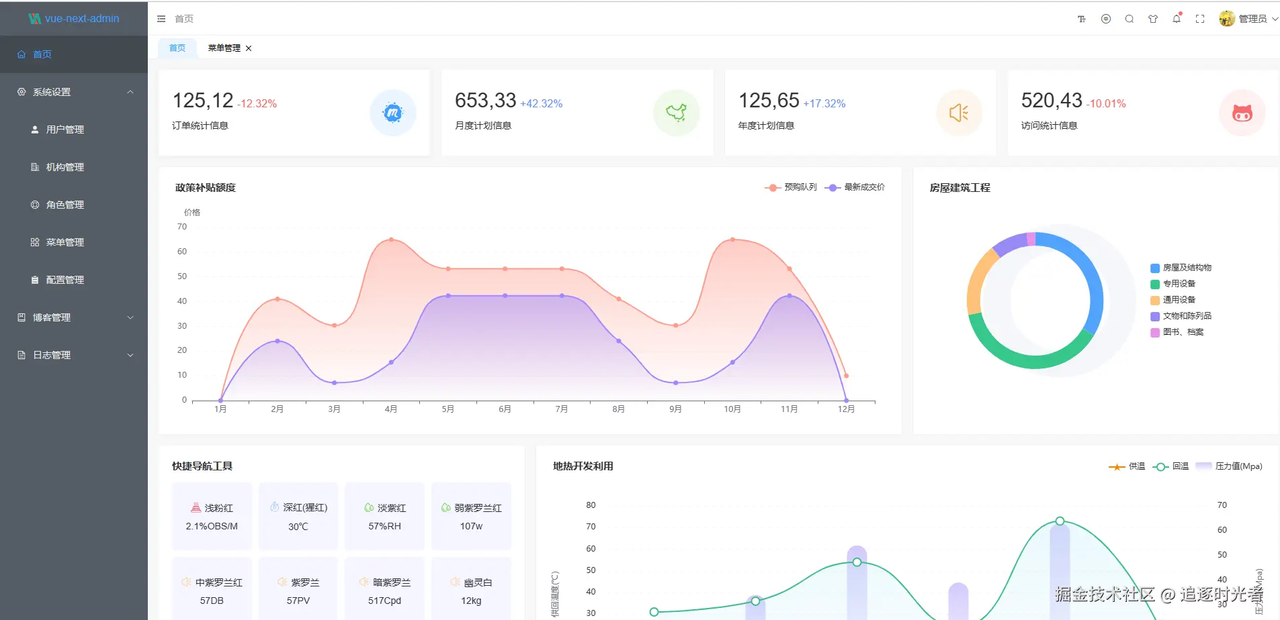The image size is (1280, 620).
Task: Open the 浅粉红 quick nav card
Action: coord(212,516)
